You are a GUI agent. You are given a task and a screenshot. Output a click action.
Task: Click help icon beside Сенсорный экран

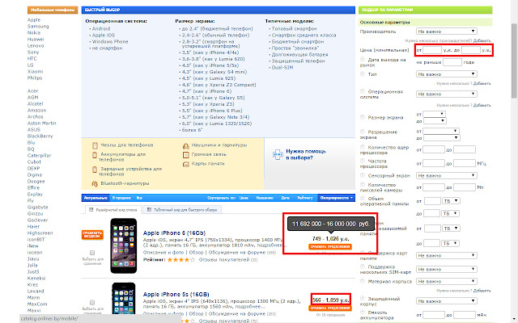(363, 175)
